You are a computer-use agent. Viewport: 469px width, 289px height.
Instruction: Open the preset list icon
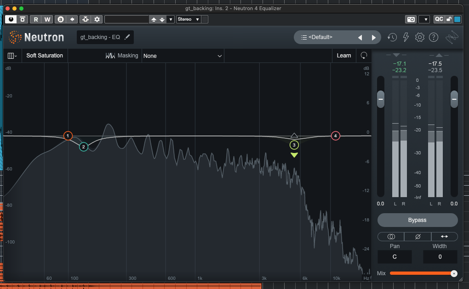303,37
